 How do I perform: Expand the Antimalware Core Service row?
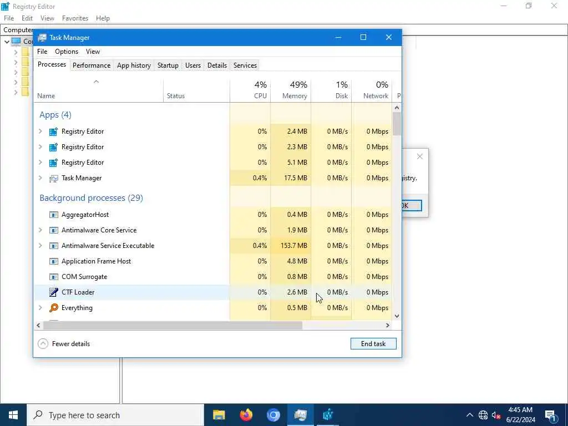click(x=40, y=230)
